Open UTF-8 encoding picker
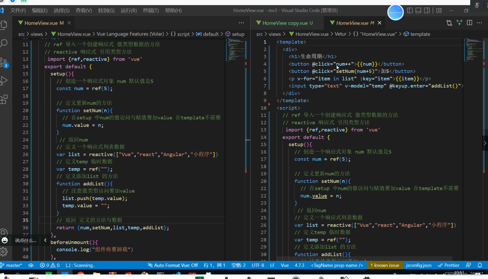Screen dimensions: 488x279 [258, 265]
